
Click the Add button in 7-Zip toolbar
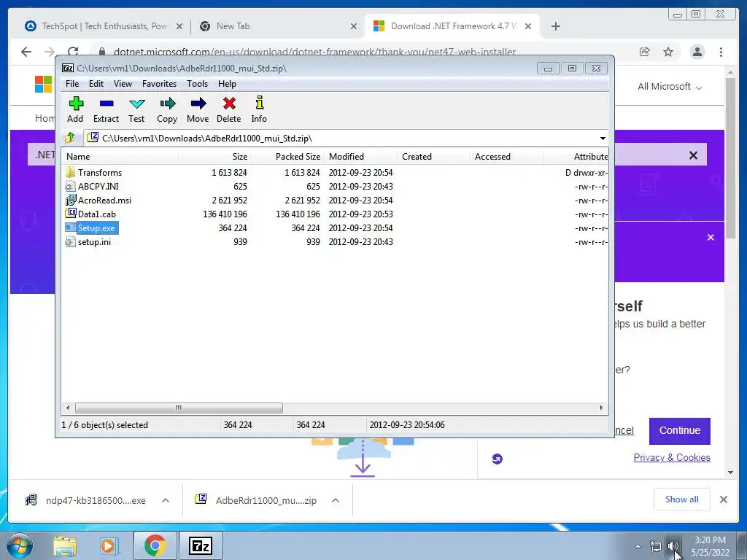pos(75,109)
